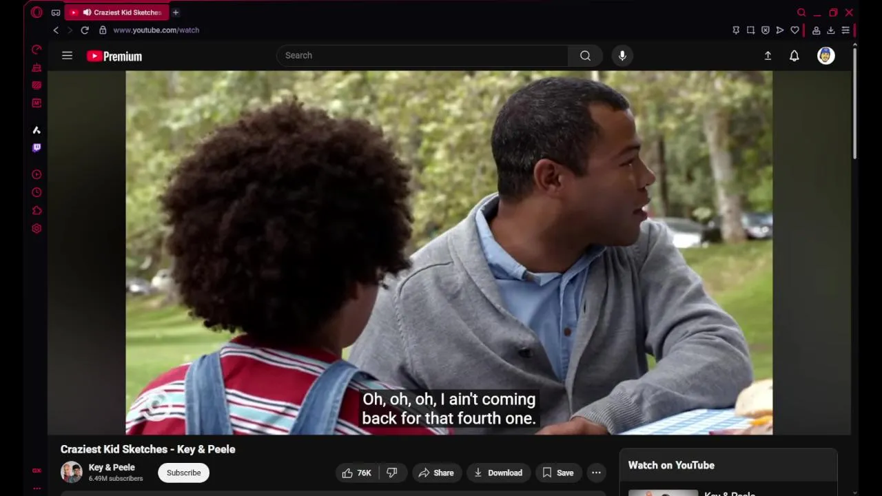Image resolution: width=882 pixels, height=496 pixels.
Task: Open Twitch in the sidebar
Action: point(37,147)
